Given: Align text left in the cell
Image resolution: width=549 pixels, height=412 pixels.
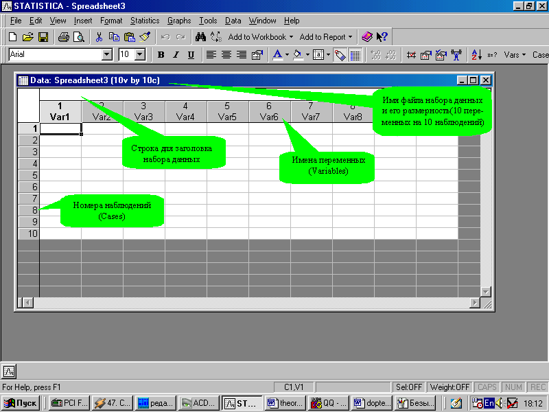Looking at the screenshot, I should tap(211, 55).
